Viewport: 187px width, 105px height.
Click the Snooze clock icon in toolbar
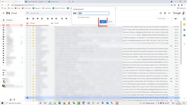click(x=52, y=19)
